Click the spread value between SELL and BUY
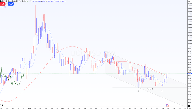Image resolution: width=192 pixels, height=109 pixels. coord(7,4)
